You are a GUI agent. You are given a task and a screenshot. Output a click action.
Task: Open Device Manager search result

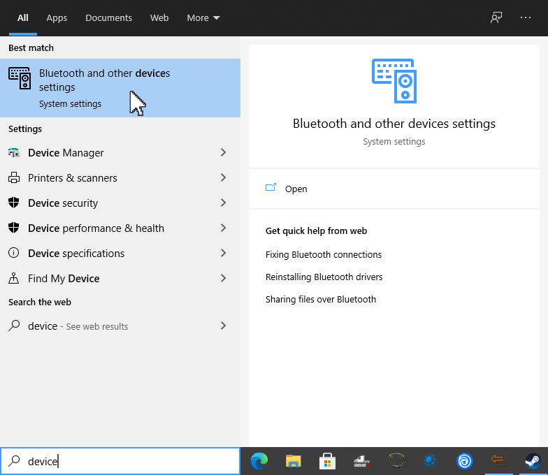click(x=120, y=152)
